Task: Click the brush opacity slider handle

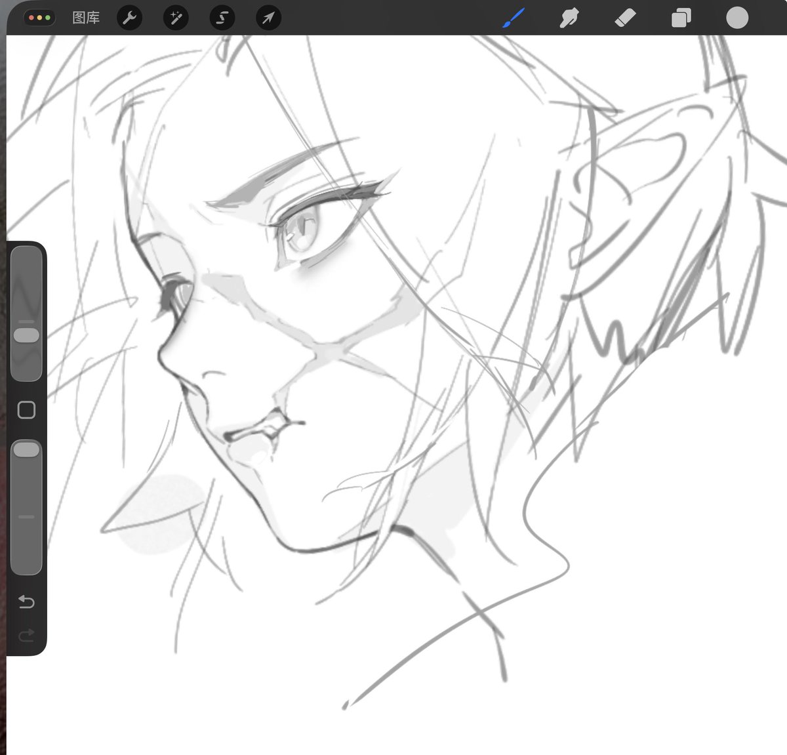Action: tap(26, 449)
